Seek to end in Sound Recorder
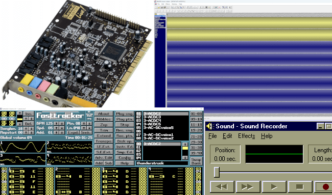Viewport: 332px width, 195px height. 248,186
